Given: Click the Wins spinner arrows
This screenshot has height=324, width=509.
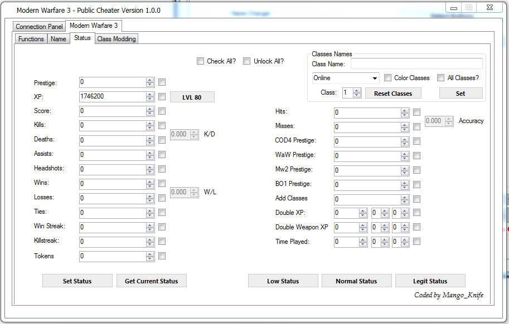Looking at the screenshot, I should (x=149, y=184).
